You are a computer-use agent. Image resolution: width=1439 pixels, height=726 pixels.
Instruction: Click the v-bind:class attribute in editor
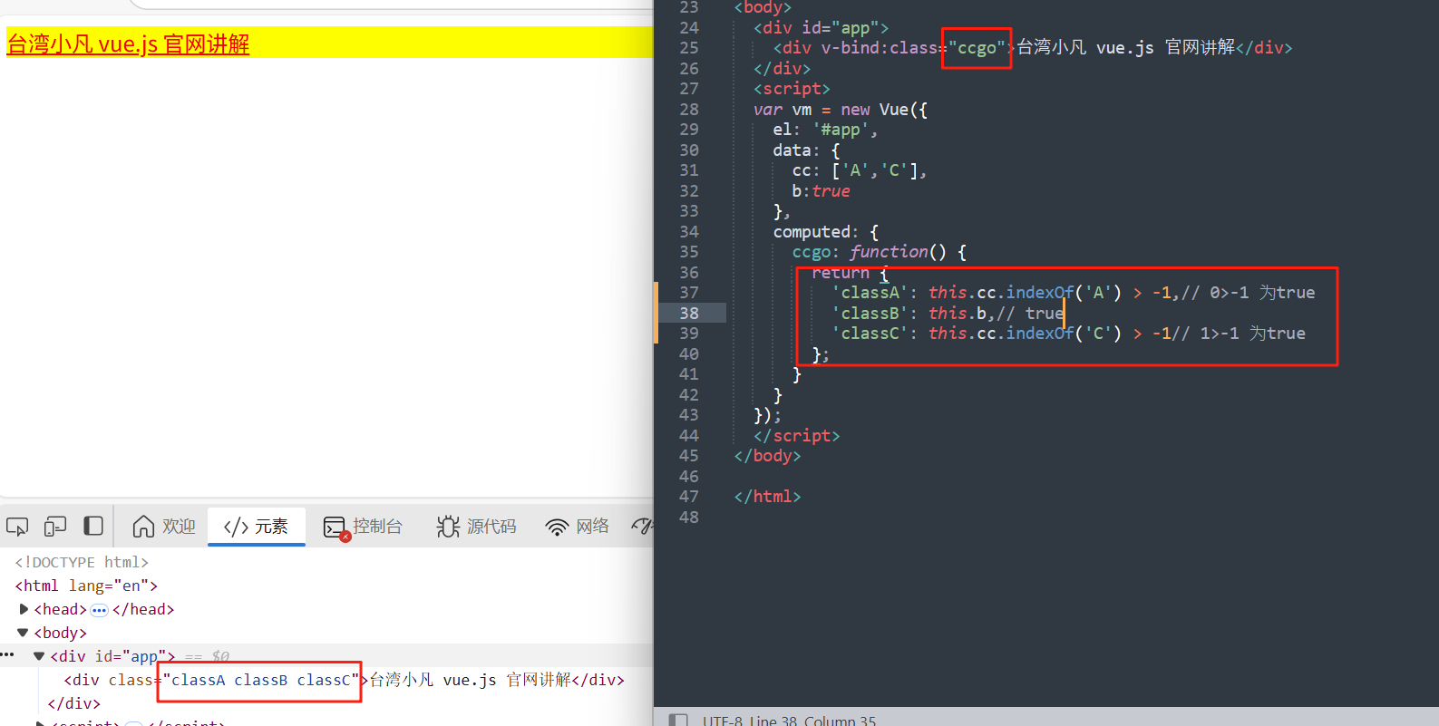click(879, 47)
